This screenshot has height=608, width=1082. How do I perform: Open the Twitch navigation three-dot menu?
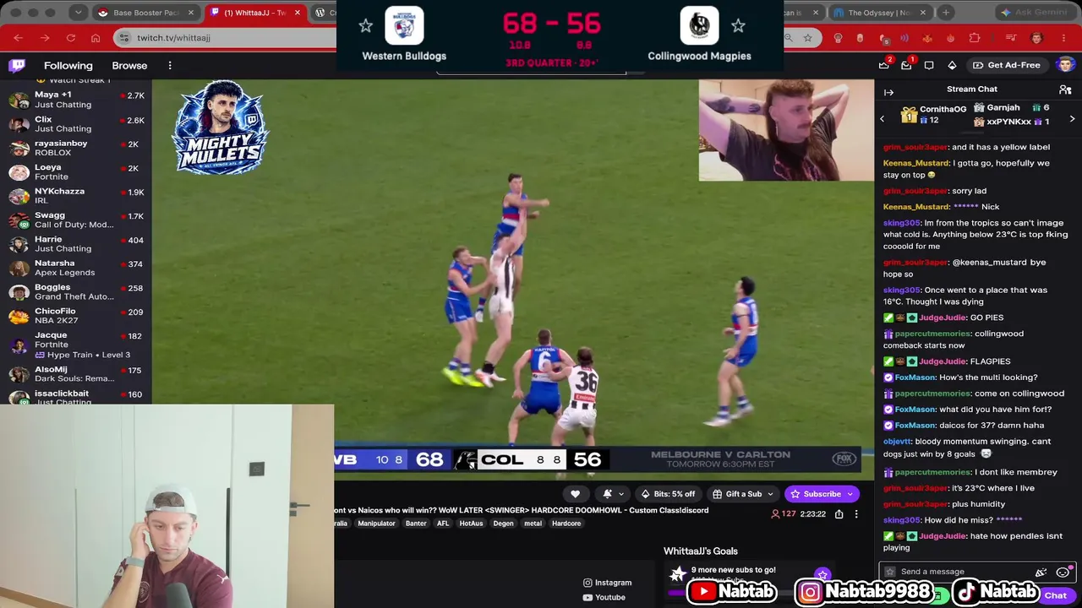click(x=170, y=66)
